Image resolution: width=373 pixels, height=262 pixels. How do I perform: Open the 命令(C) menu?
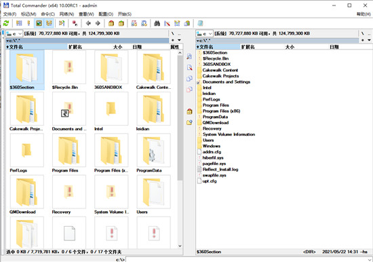pyautogui.click(x=48, y=14)
